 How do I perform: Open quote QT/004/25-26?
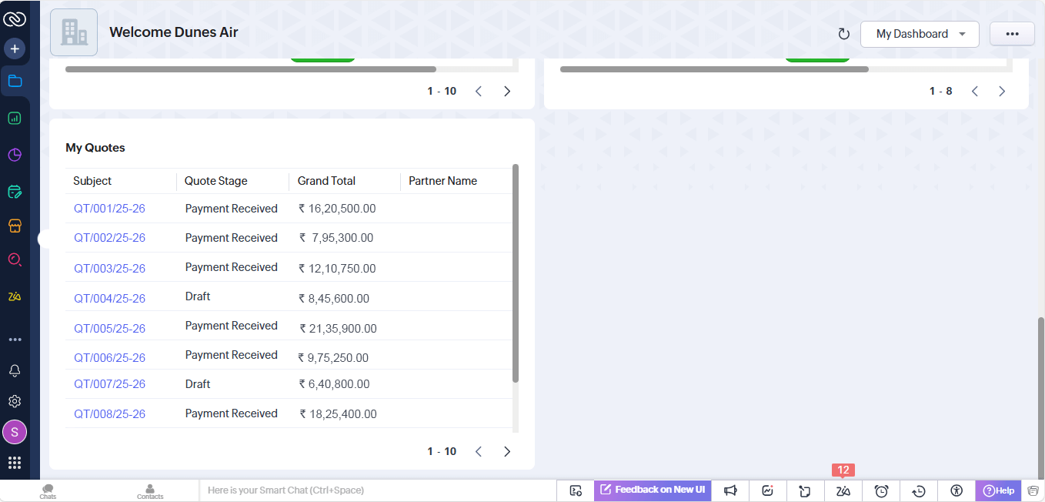[x=109, y=298]
